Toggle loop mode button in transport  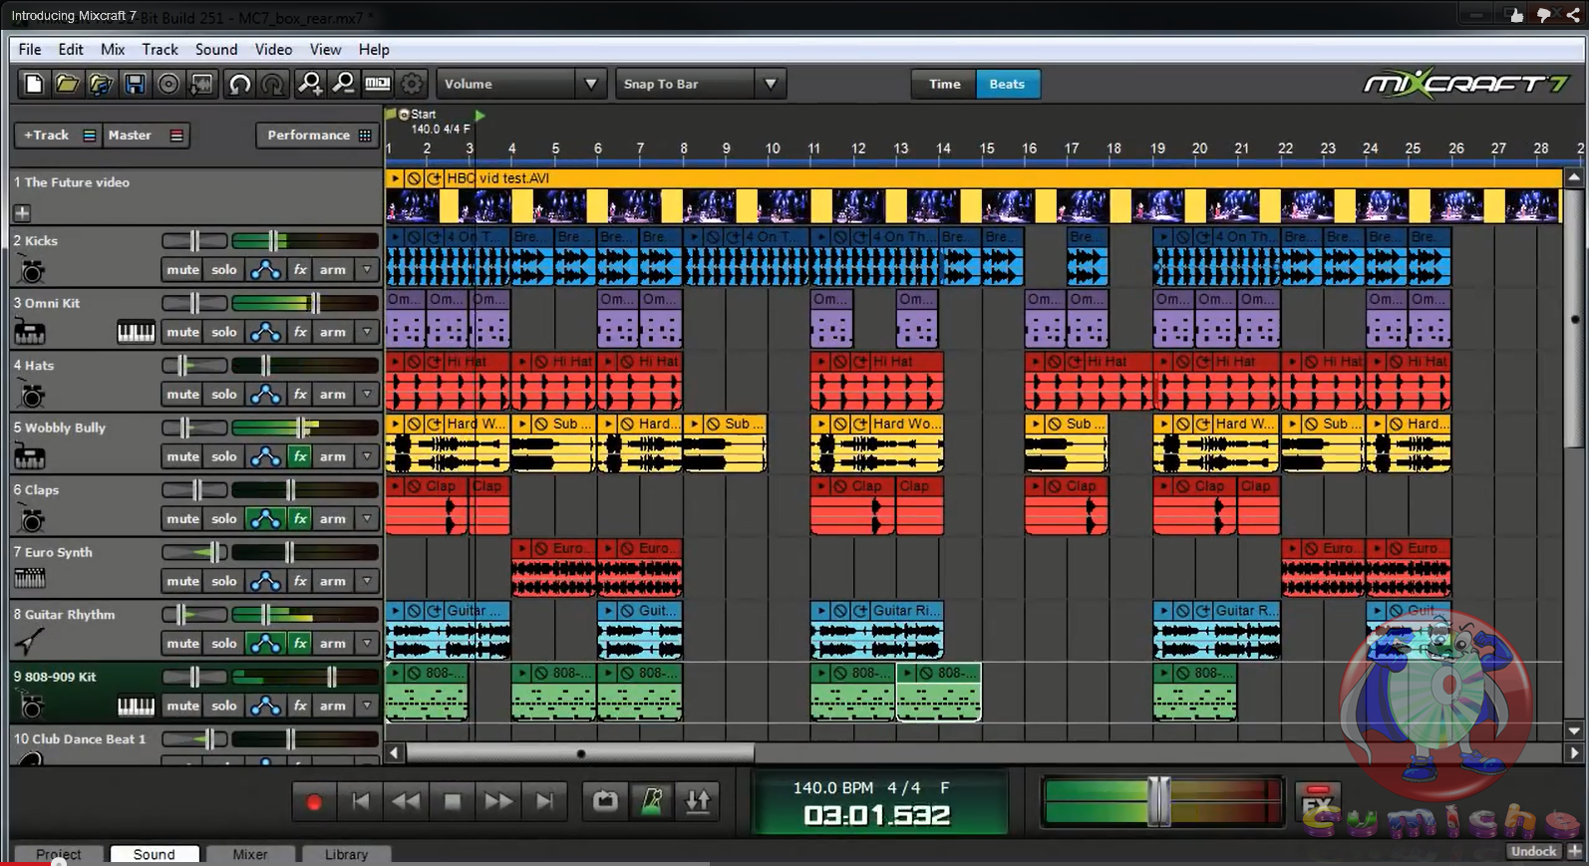(x=605, y=801)
